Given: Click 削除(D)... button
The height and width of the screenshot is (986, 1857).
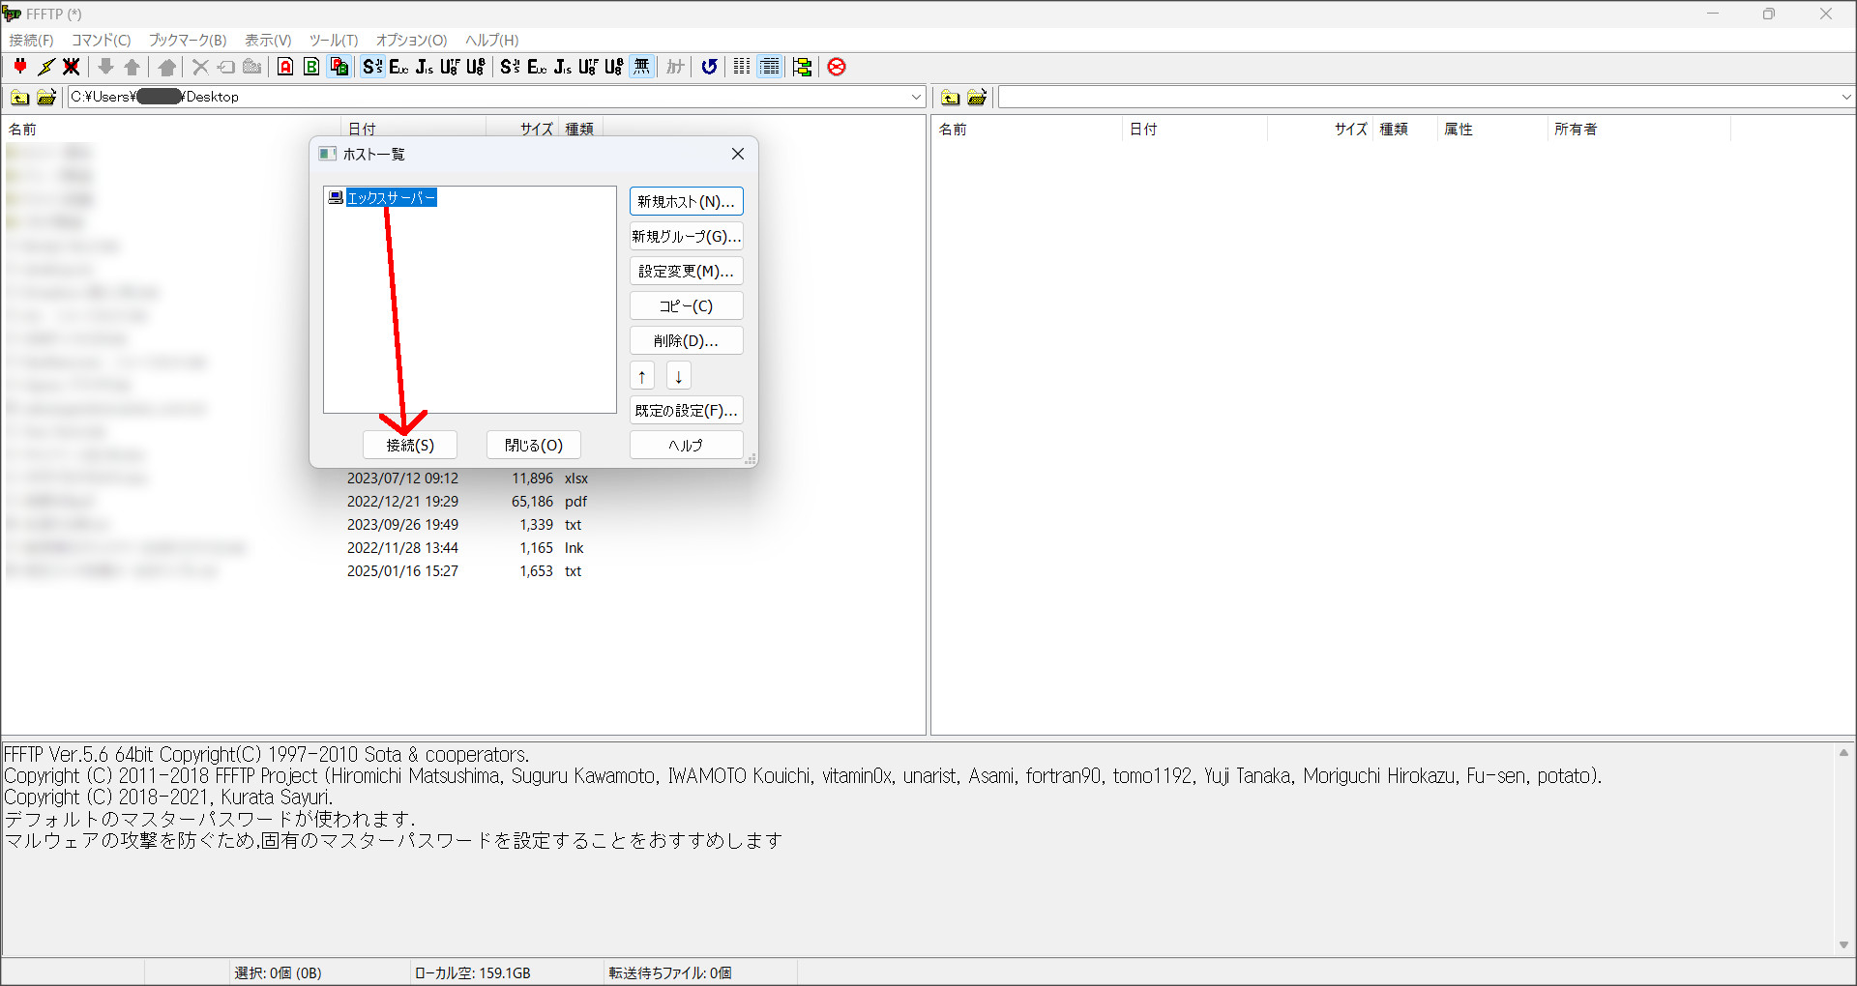Looking at the screenshot, I should [x=687, y=340].
